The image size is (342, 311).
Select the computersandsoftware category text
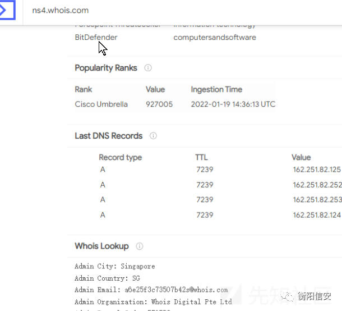pyautogui.click(x=215, y=38)
